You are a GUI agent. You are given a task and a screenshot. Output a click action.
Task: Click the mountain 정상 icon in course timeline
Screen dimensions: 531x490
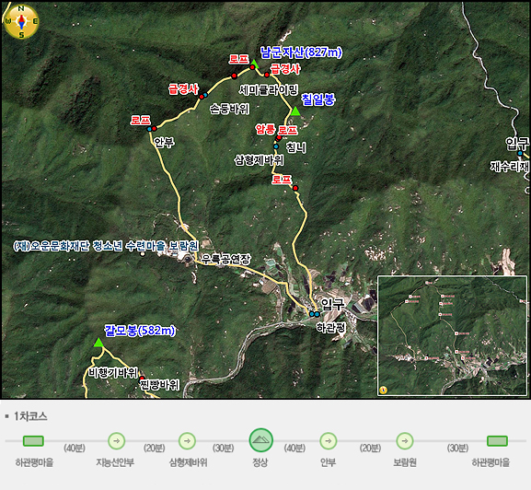260,440
